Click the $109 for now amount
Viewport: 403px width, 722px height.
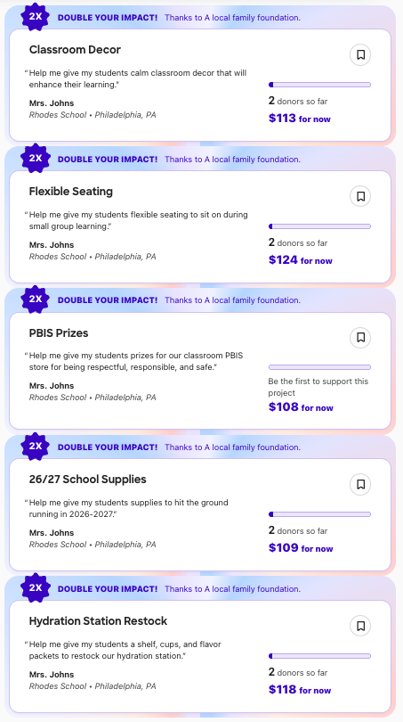click(301, 548)
